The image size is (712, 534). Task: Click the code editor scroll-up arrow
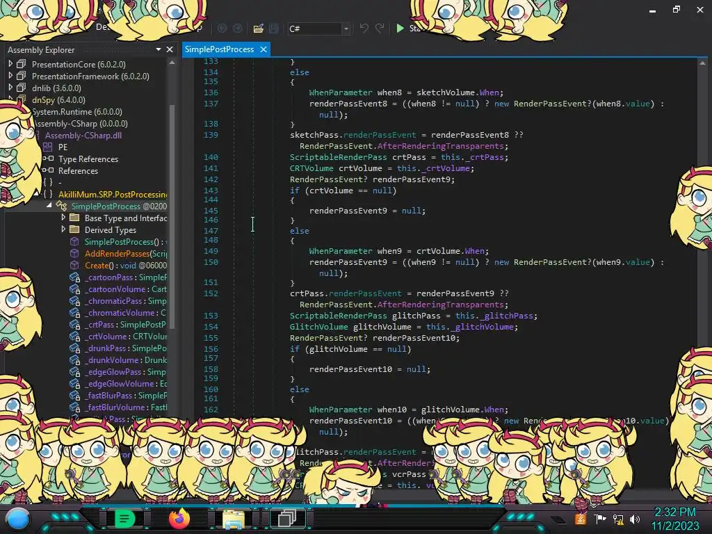(702, 63)
